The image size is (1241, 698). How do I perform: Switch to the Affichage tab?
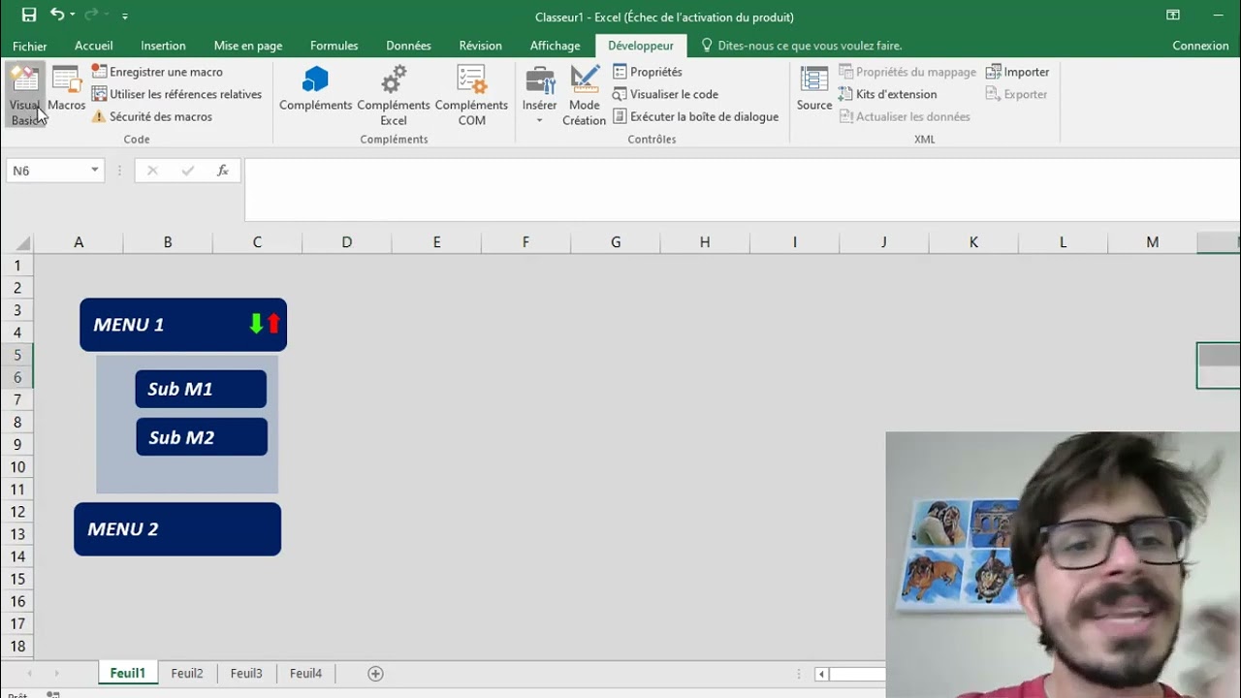coord(556,46)
